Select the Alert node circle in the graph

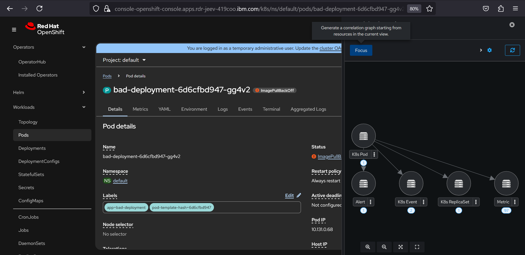(364, 183)
